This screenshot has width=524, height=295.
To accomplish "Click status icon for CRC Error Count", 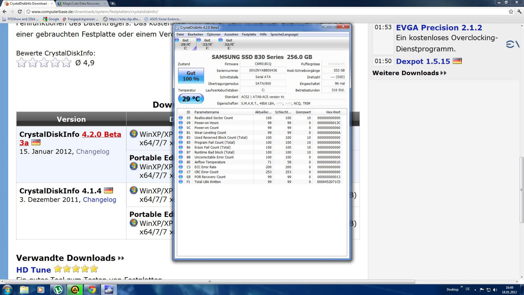I will 180,172.
